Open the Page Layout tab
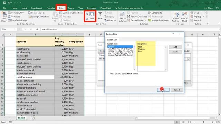Image resolution: width=221 pixels, height=124 pixels. click(x=37, y=8)
